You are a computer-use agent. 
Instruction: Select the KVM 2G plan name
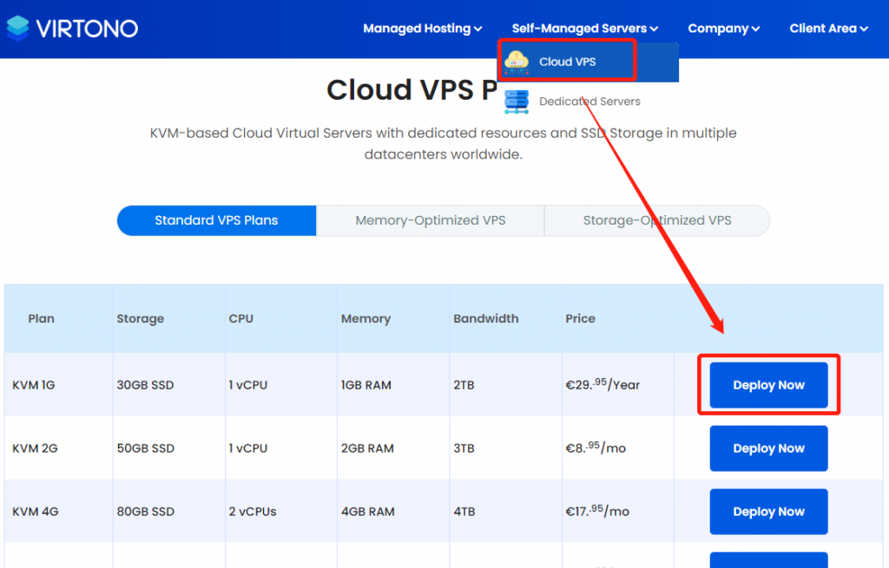pos(35,448)
